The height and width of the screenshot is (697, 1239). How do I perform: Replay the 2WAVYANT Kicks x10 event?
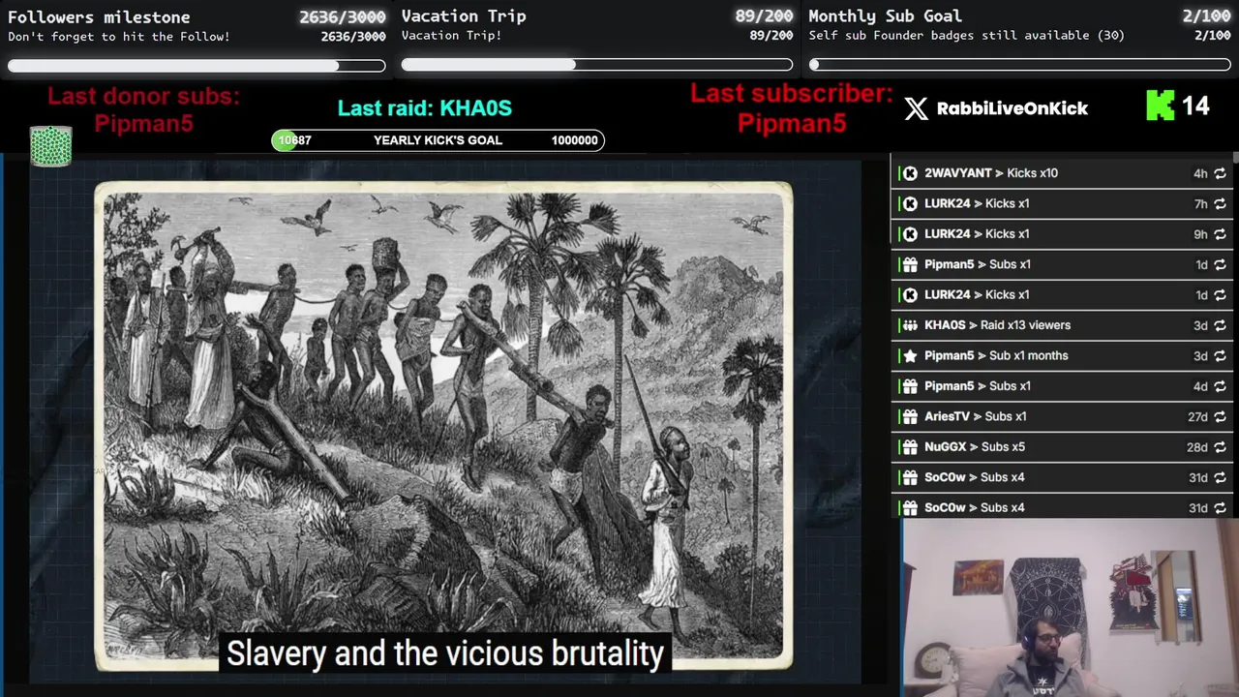pyautogui.click(x=1220, y=173)
